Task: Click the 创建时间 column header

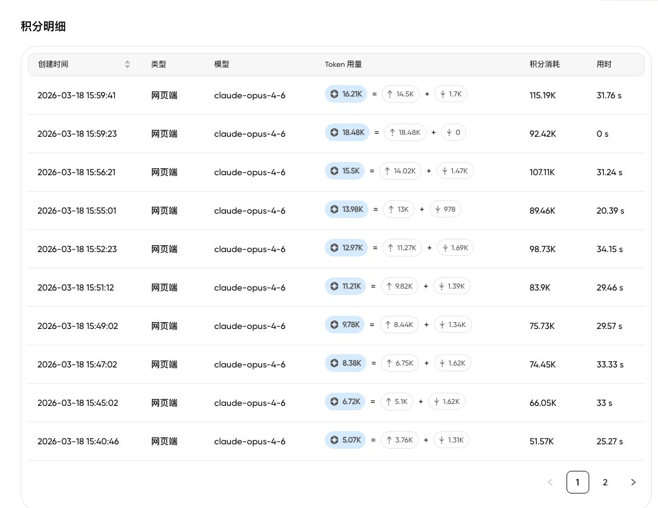Action: tap(53, 64)
